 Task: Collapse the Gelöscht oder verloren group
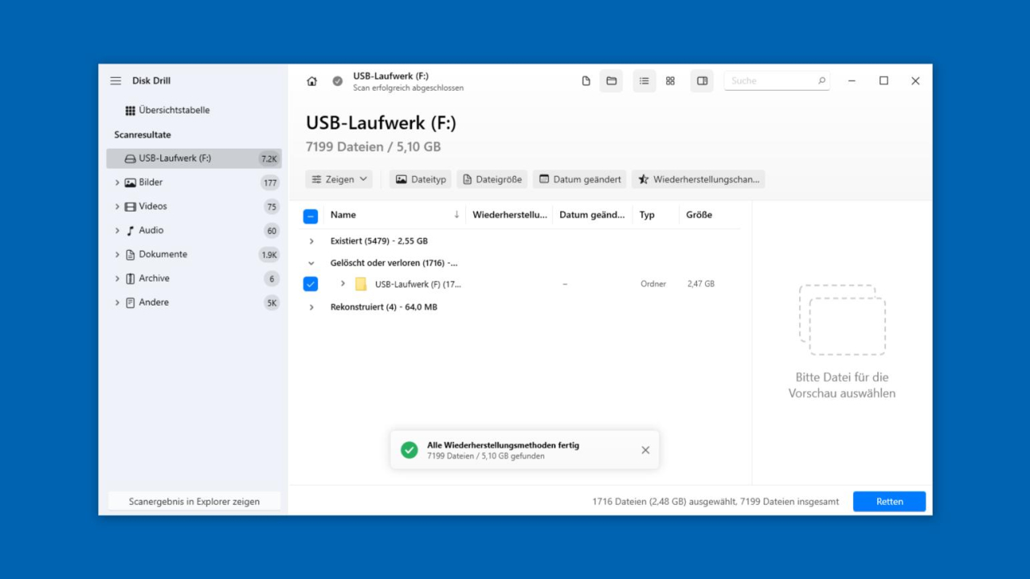pyautogui.click(x=311, y=263)
